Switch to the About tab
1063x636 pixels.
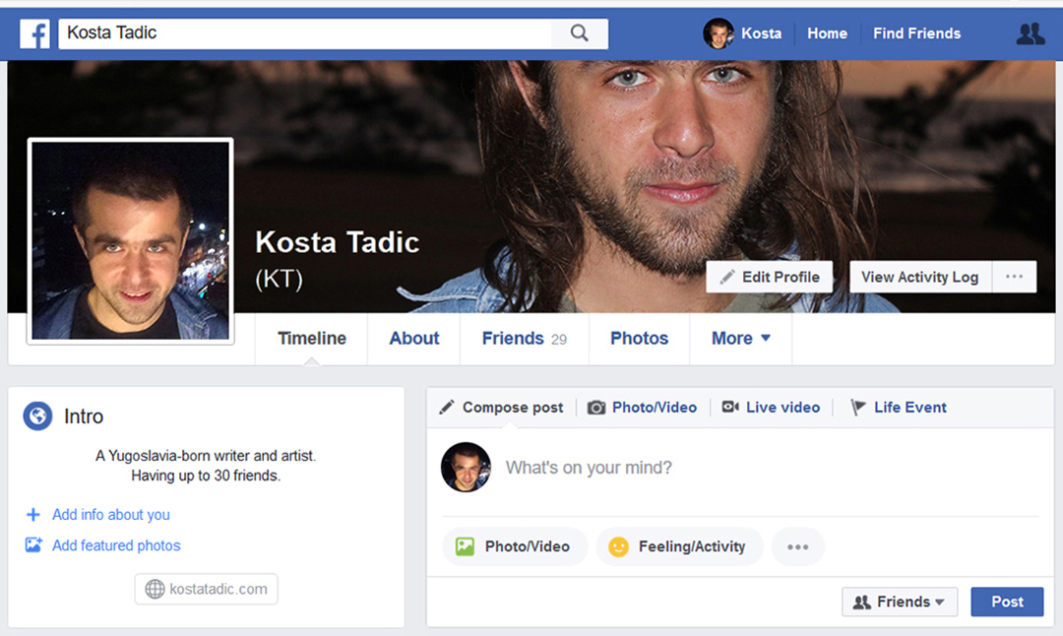click(414, 339)
